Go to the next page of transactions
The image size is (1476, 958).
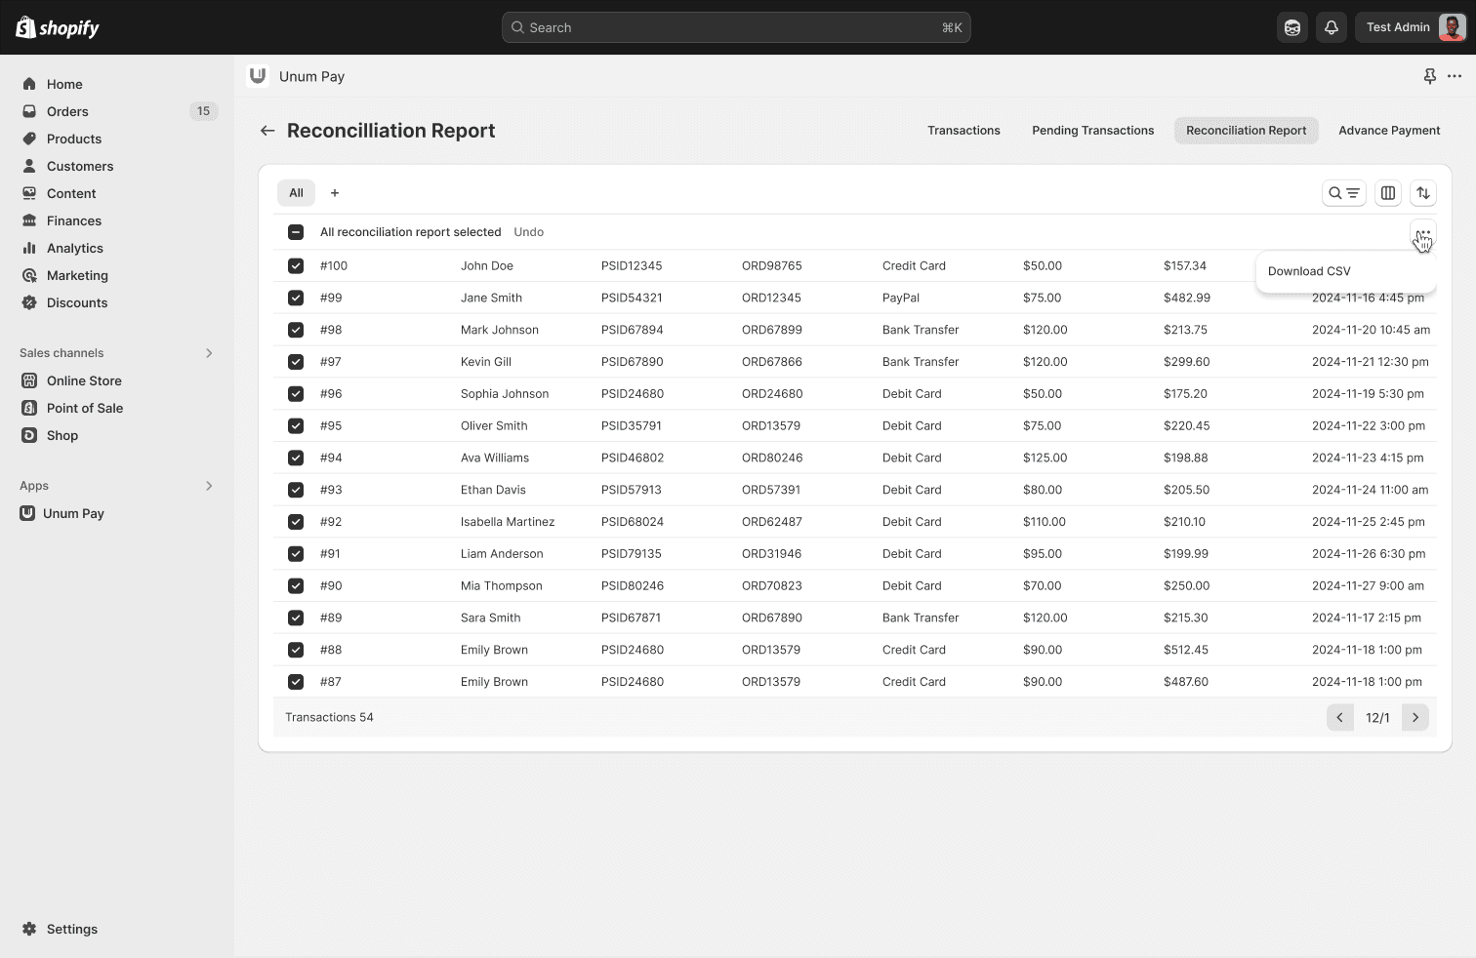1414,718
